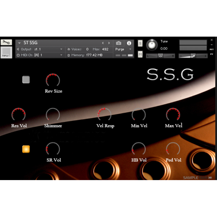The height and width of the screenshot is (217, 217).
Task: Click the Min Vel knob
Action: click(x=139, y=114)
